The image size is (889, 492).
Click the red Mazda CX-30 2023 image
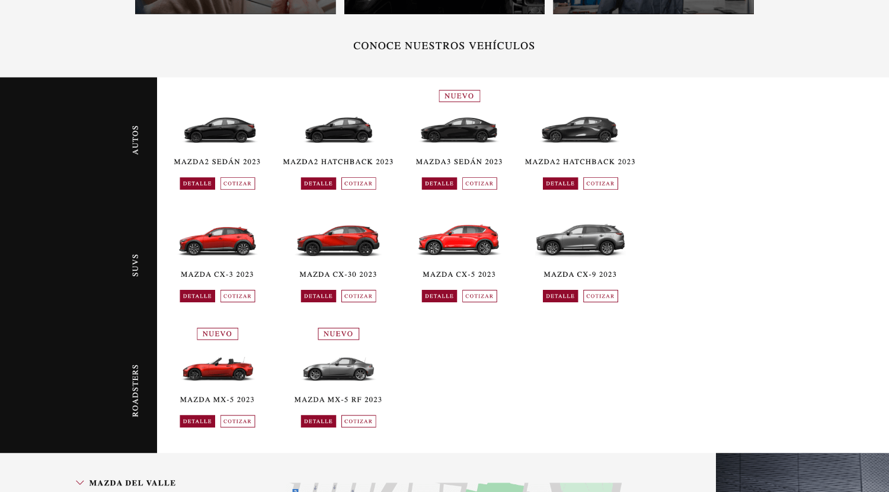point(338,241)
